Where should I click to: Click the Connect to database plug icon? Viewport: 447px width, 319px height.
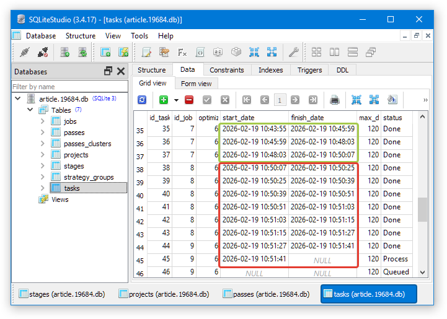[x=25, y=53]
